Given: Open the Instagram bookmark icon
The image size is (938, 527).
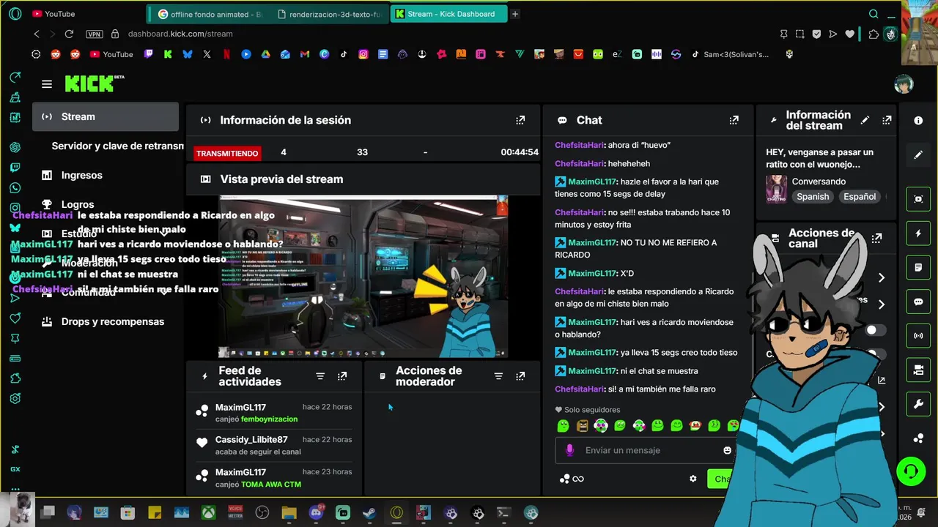Looking at the screenshot, I should coord(363,54).
